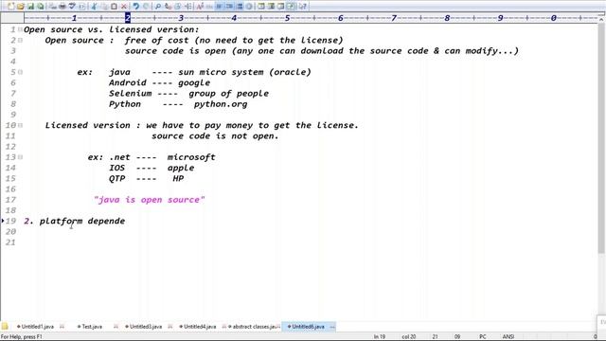Click the Open file folder icon

click(x=21, y=7)
